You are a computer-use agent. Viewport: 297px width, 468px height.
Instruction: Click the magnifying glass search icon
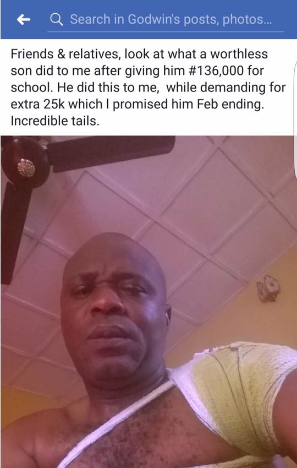56,20
